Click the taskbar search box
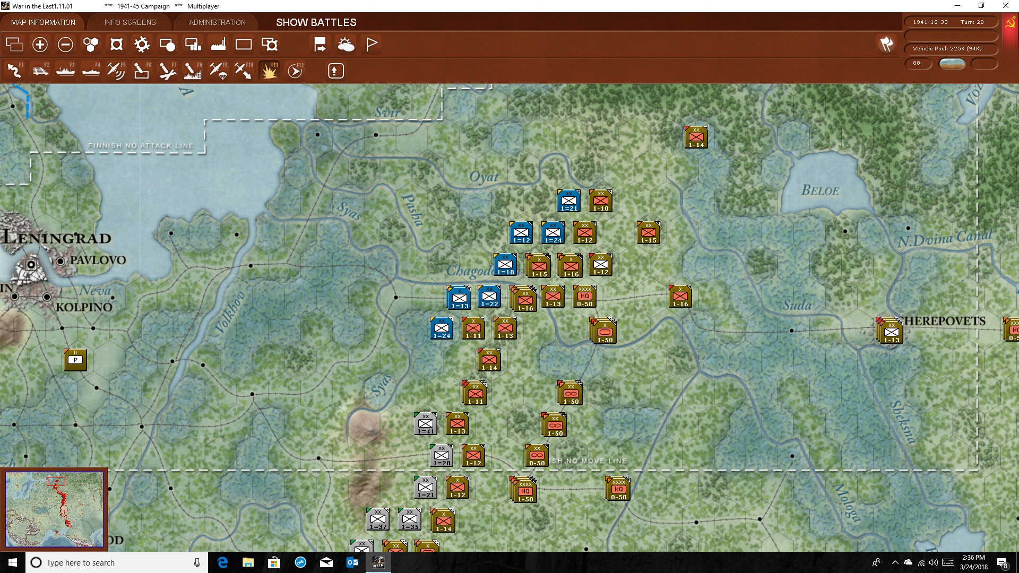1019x573 pixels. pos(117,562)
